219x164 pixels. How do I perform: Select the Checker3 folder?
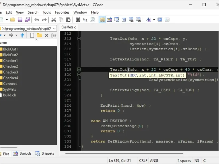[x=10, y=72]
